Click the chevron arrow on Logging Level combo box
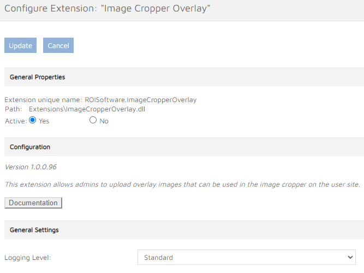Image resolution: width=364 pixels, height=273 pixels. [350, 257]
